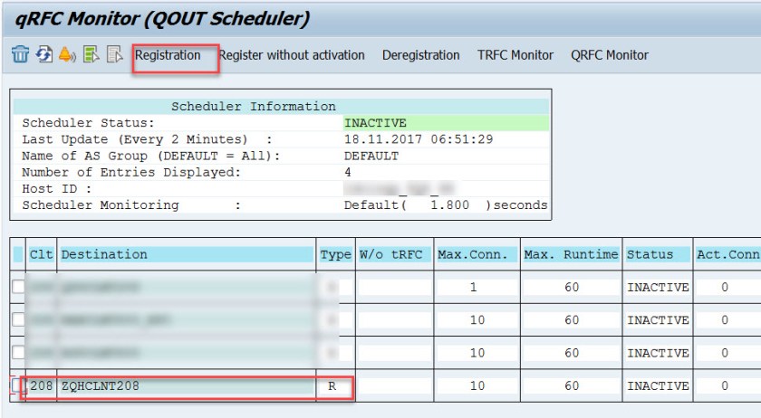Tick the checkbox of the third destination row
Image resolution: width=761 pixels, height=418 pixels.
pyautogui.click(x=18, y=352)
